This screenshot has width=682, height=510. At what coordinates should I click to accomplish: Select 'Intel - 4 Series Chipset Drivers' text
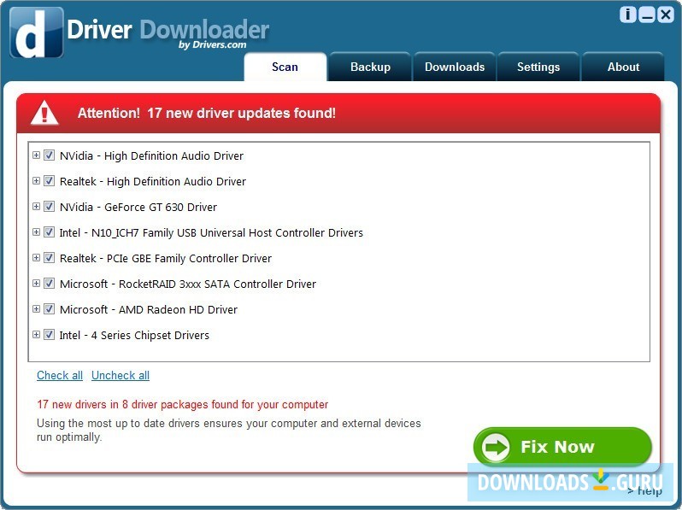point(134,335)
